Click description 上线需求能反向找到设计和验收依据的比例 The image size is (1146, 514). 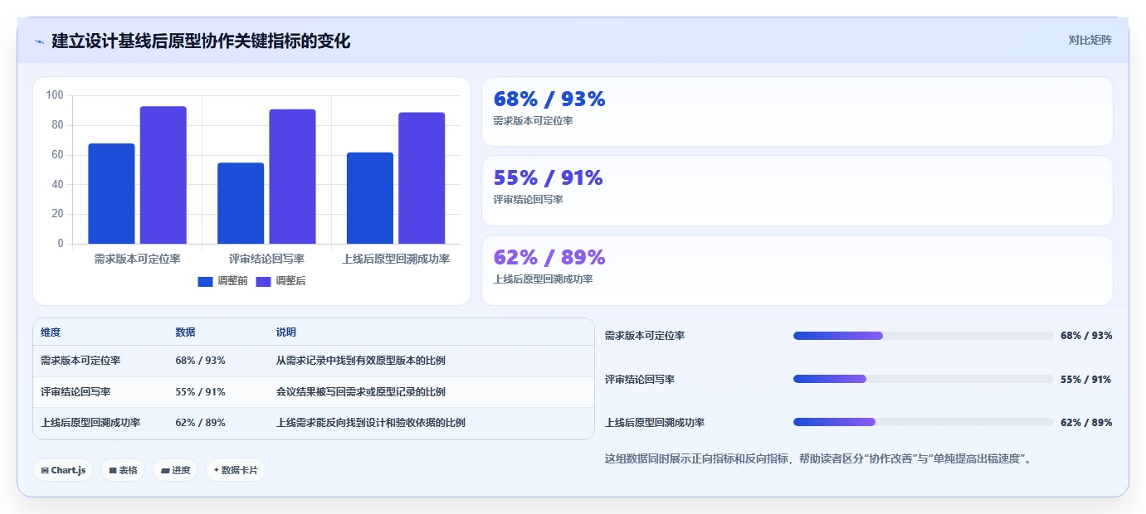pyautogui.click(x=371, y=422)
